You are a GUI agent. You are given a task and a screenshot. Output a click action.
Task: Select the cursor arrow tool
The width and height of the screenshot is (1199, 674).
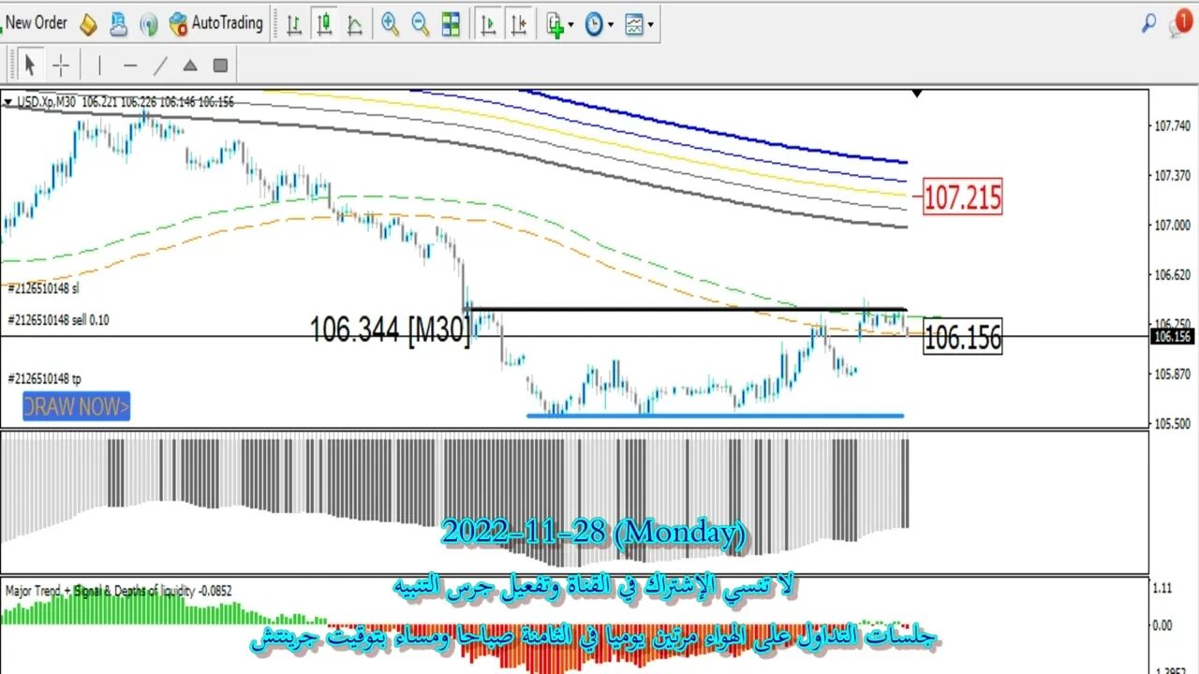29,66
